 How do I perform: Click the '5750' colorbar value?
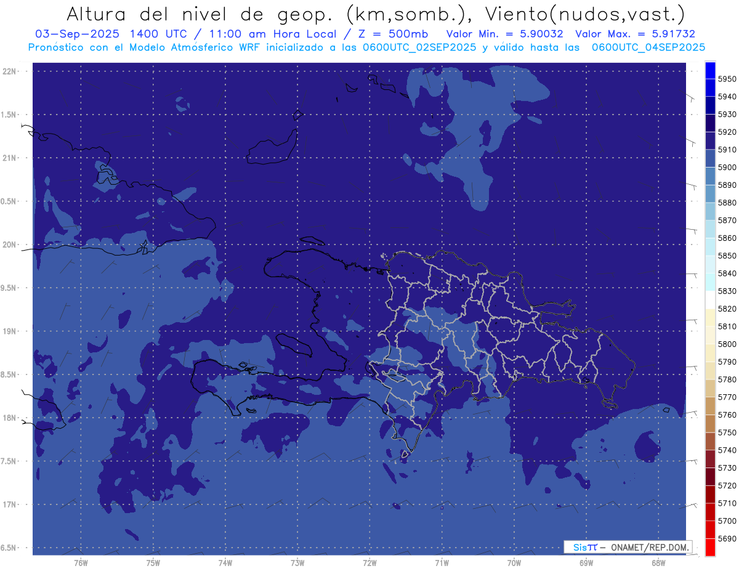click(727, 432)
